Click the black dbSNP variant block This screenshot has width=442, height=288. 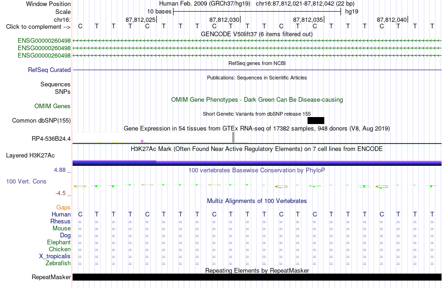pos(316,120)
